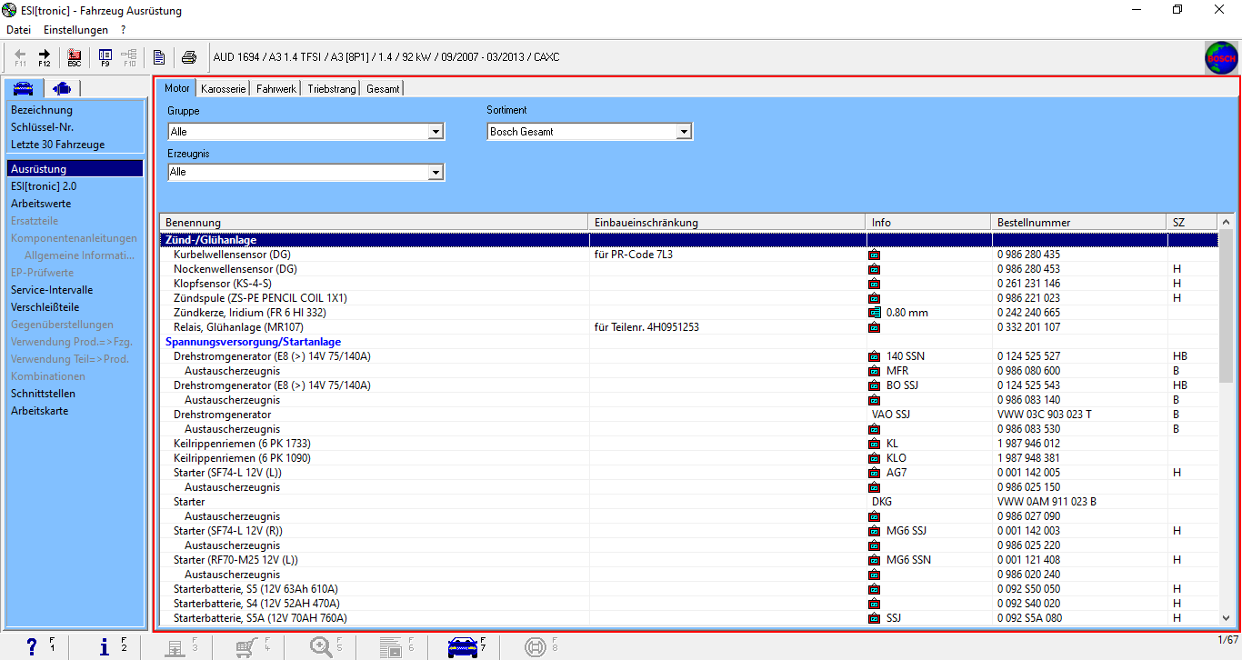Click the F12 forward arrow icon

[44, 57]
